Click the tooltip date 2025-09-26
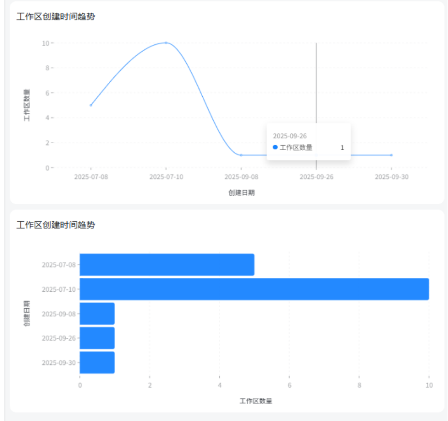Screen dimensions: 448x421 pyautogui.click(x=290, y=136)
